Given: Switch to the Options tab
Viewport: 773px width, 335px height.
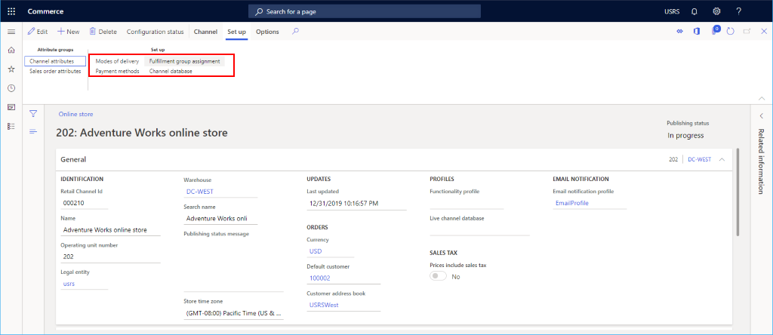Looking at the screenshot, I should coord(267,32).
